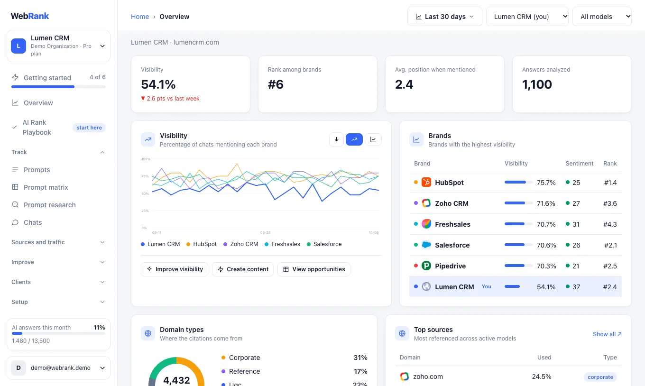
Task: Click the magnifier icon for Prompt research
Action: pyautogui.click(x=15, y=205)
